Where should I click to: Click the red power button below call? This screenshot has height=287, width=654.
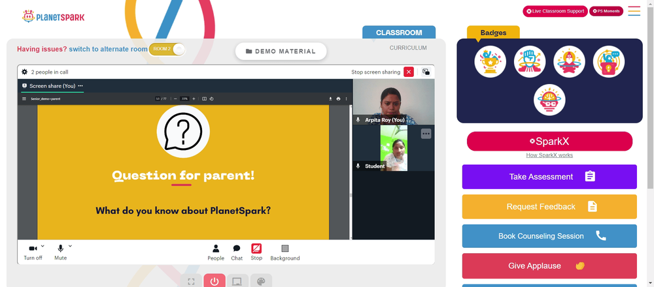click(x=215, y=280)
